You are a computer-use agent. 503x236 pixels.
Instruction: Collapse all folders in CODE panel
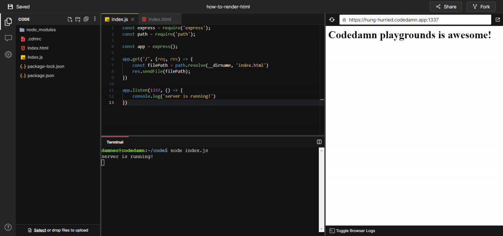85,19
